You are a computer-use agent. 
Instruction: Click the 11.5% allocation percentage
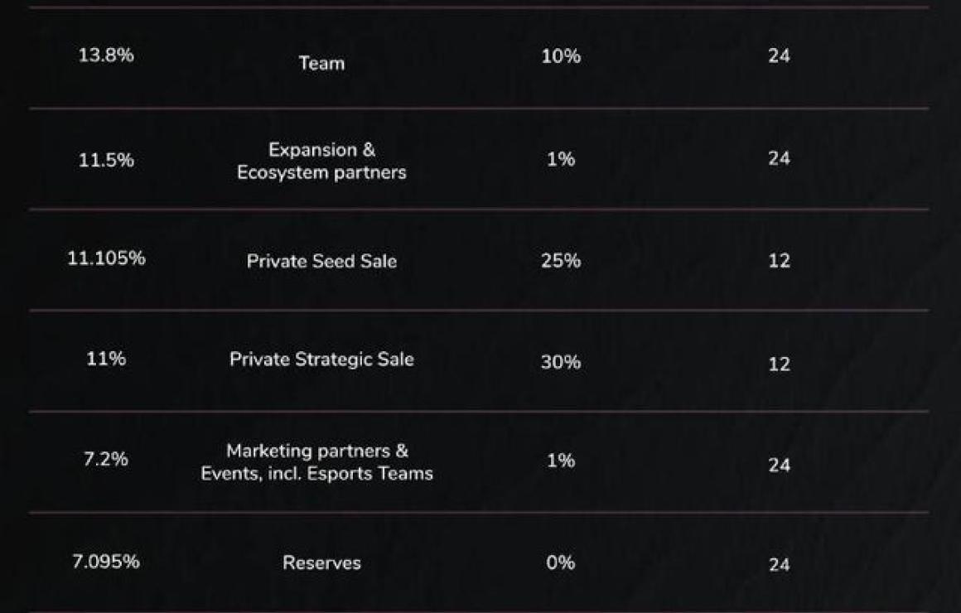(106, 160)
